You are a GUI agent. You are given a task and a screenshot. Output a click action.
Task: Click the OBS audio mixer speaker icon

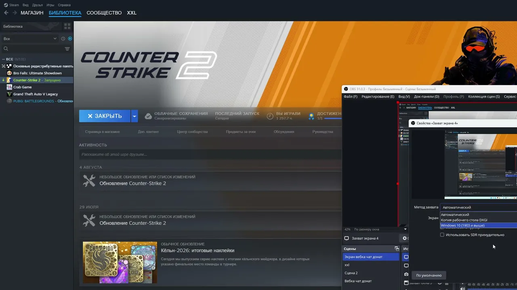click(x=462, y=288)
